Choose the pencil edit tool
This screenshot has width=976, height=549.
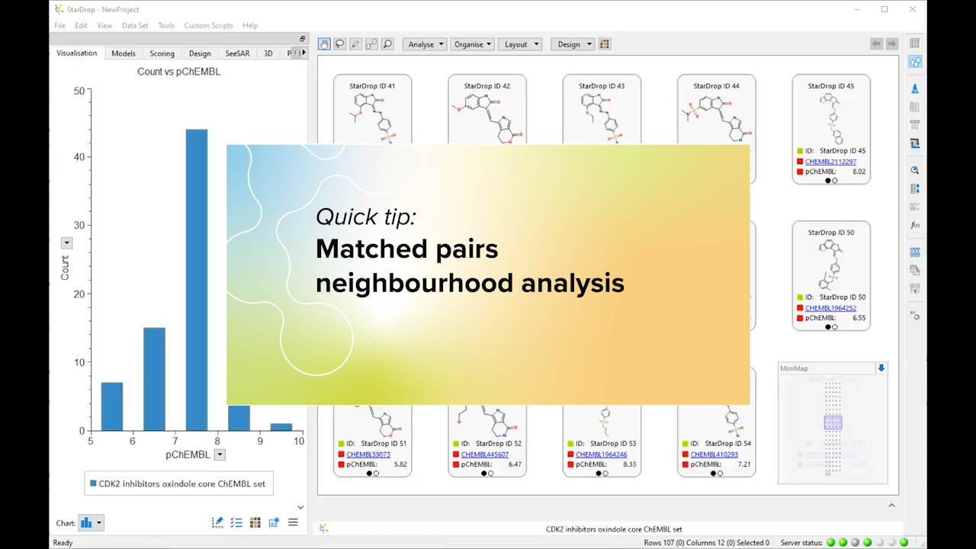click(x=356, y=44)
